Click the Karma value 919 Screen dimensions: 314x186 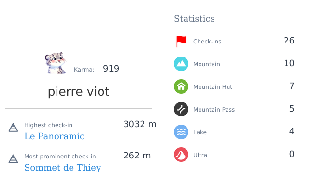tap(111, 69)
